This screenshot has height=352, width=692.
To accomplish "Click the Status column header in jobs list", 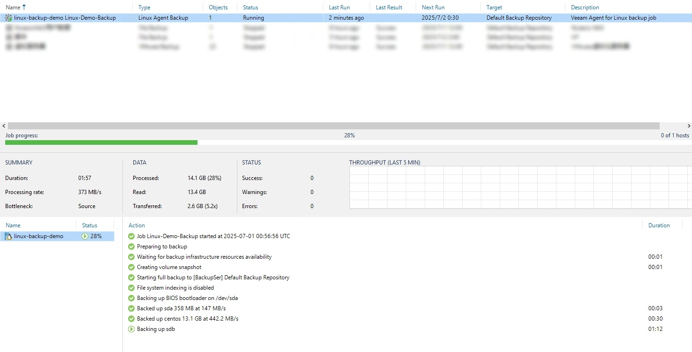I will click(251, 7).
